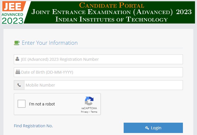Click the user silhouette icon in registration field
The image size is (197, 135).
pyautogui.click(x=18, y=59)
